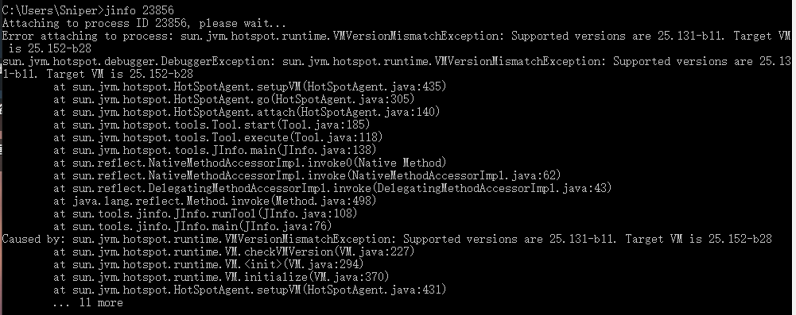The height and width of the screenshot is (315, 796).
Task: Click the 'Error attaching to process' line
Action: [x=397, y=42]
